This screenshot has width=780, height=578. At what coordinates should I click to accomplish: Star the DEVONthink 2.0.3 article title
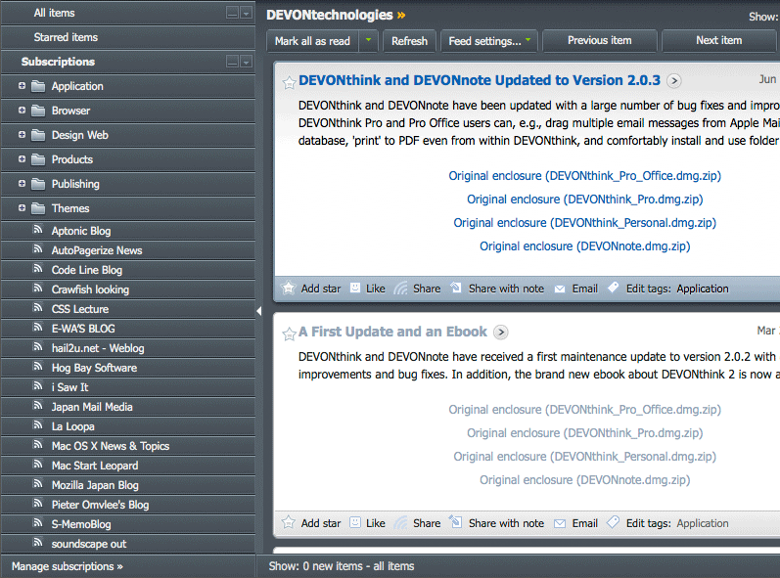point(289,82)
